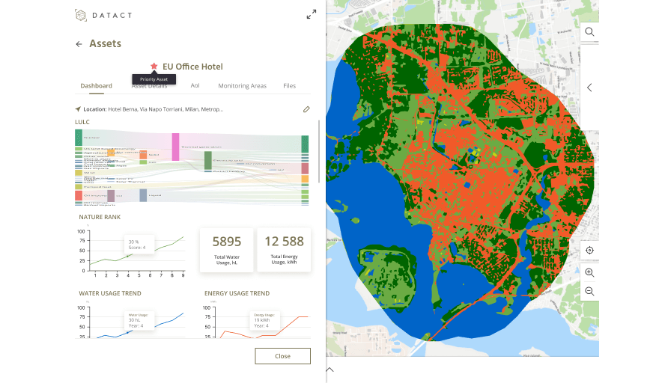Zoom out on the map

(x=589, y=291)
